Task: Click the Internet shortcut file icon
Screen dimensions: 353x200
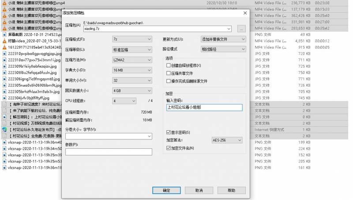Action: point(4,130)
